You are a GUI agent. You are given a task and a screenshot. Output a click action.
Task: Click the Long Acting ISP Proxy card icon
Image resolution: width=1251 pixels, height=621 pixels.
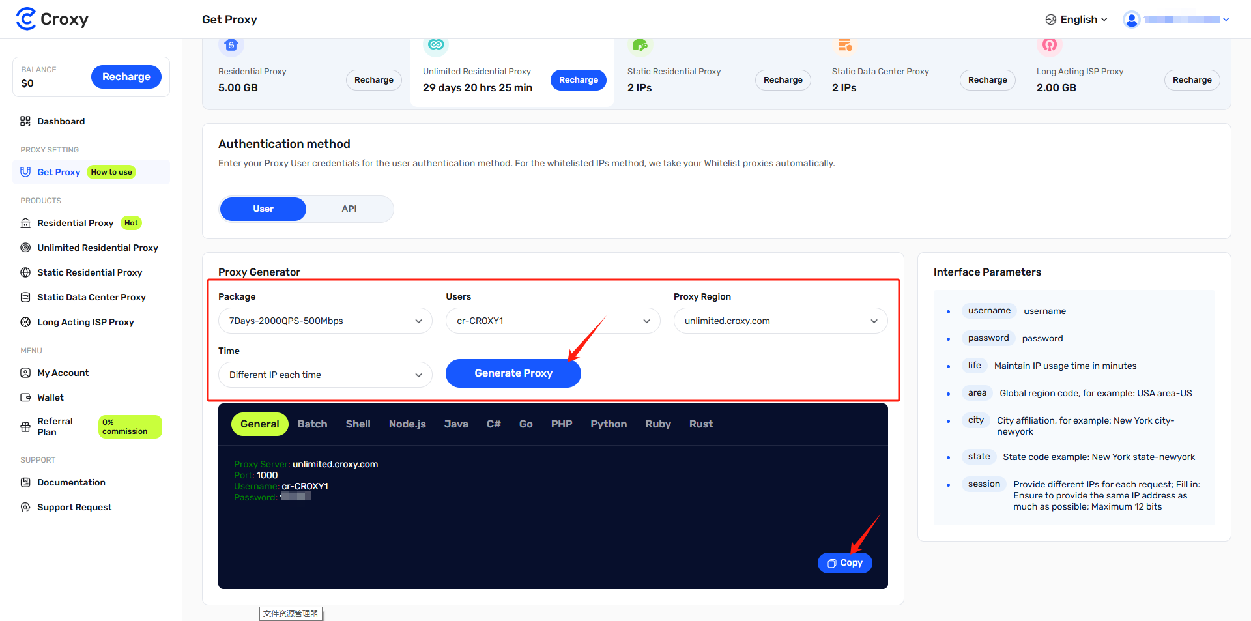pos(1050,45)
